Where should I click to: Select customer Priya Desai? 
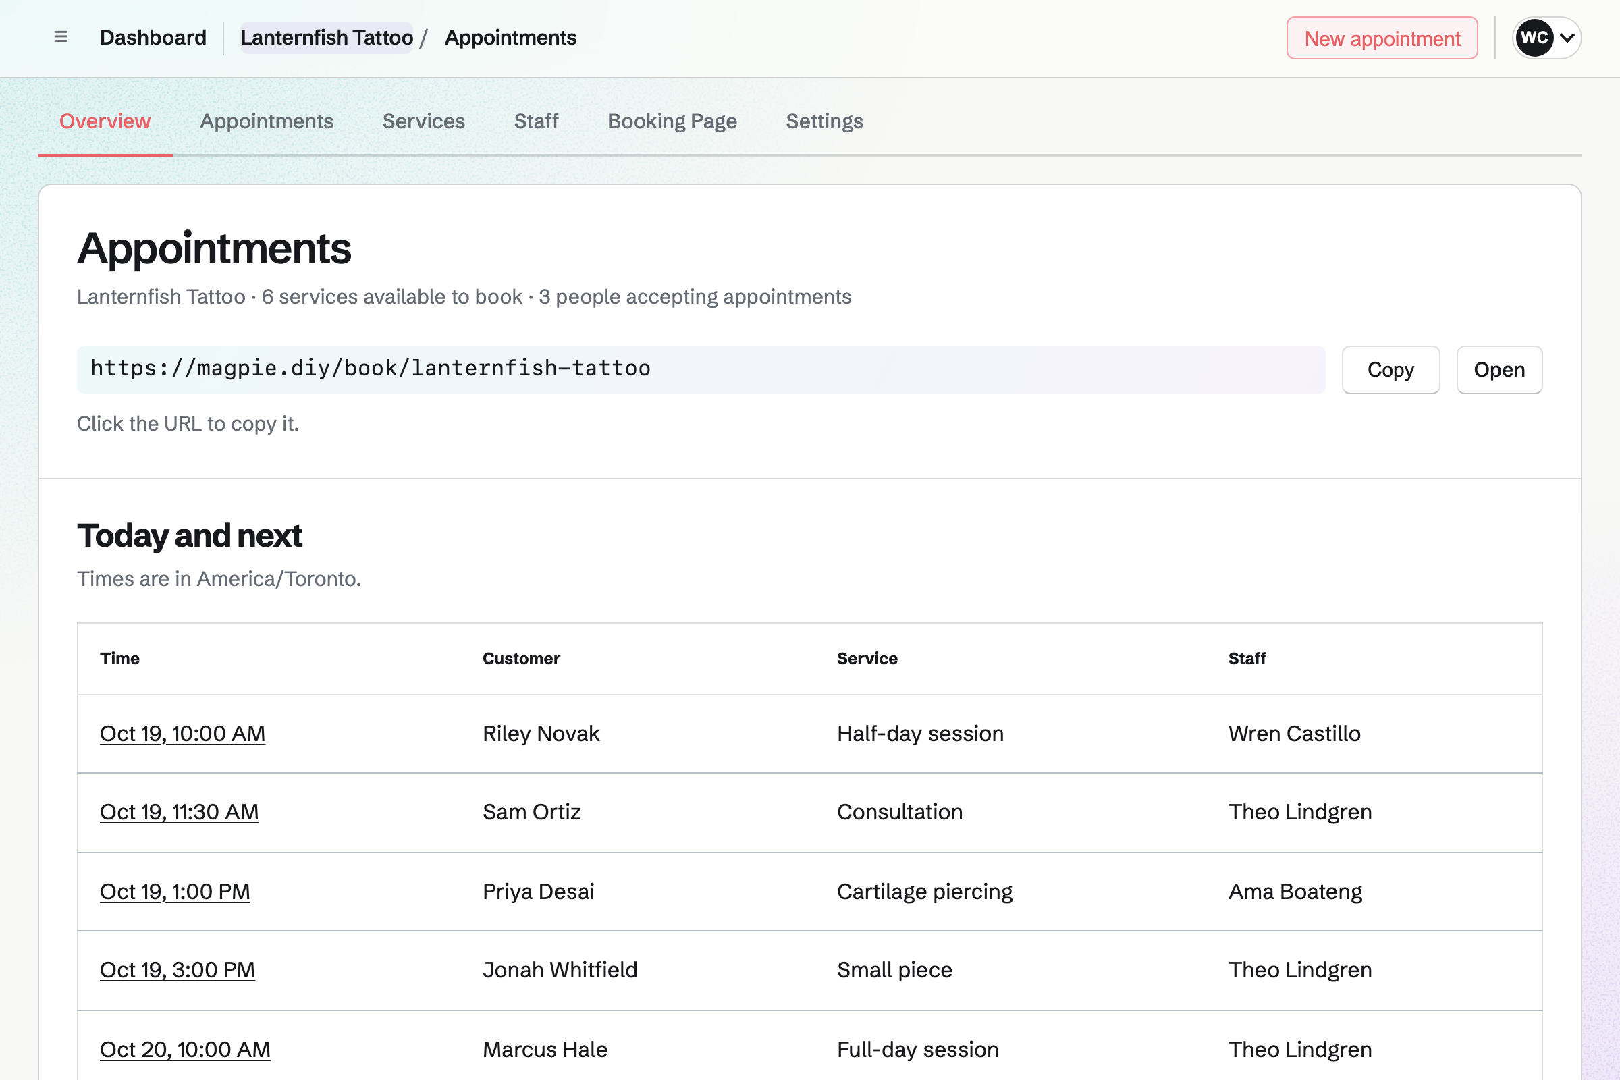(539, 891)
